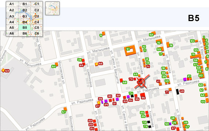Image resolution: width=209 pixels, height=131 pixels.
Task: Click green marker 67 at the bottom left
Action: click(64, 112)
